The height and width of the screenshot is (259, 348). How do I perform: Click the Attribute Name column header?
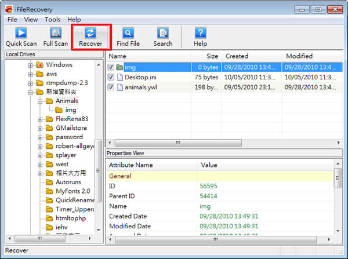click(151, 165)
